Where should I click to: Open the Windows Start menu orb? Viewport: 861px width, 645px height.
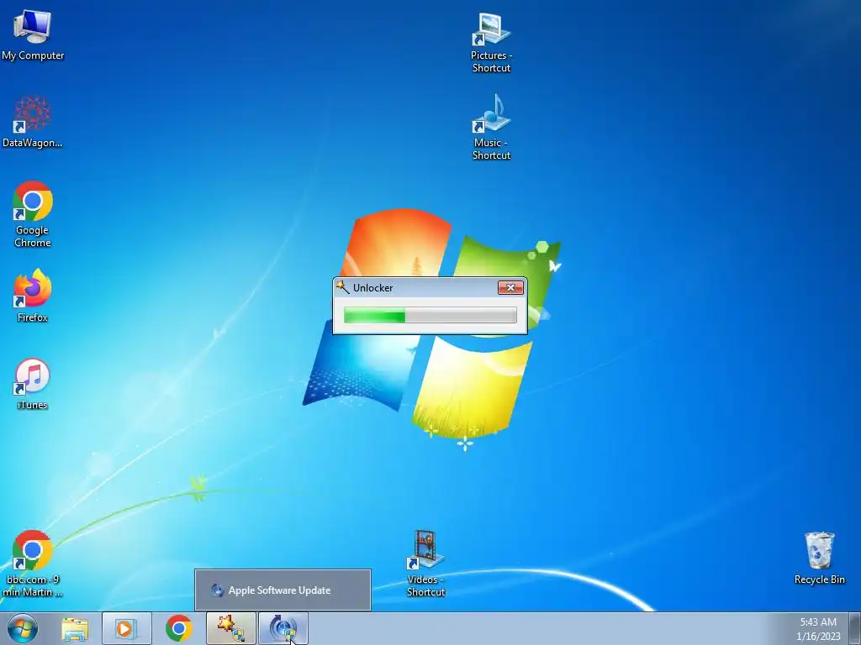(23, 628)
